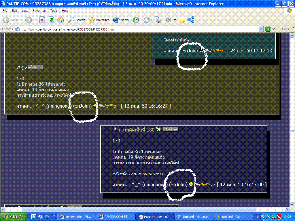Click the Go button
This screenshot has height=221, width=295.
pyautogui.click(x=271, y=29)
